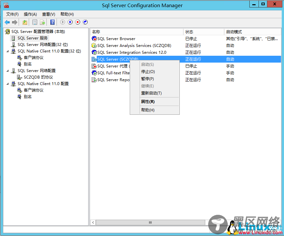Open the 查看(V) menu
This screenshot has width=284, height=236.
tap(49, 14)
